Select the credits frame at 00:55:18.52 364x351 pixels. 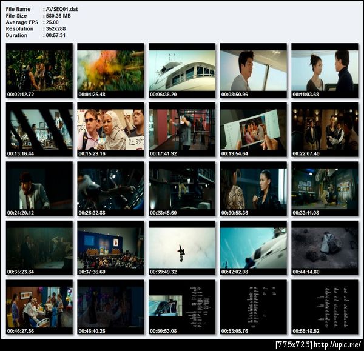tap(325, 307)
